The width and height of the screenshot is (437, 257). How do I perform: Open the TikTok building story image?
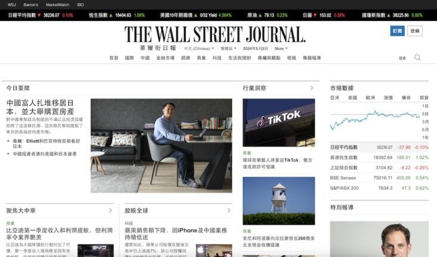279,122
